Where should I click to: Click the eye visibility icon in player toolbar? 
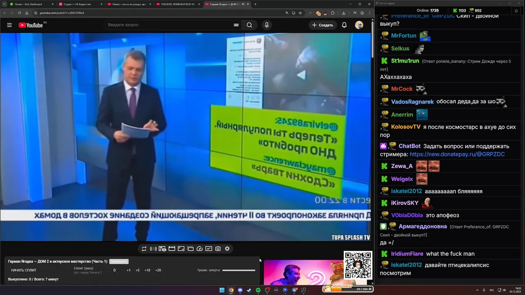click(x=162, y=249)
